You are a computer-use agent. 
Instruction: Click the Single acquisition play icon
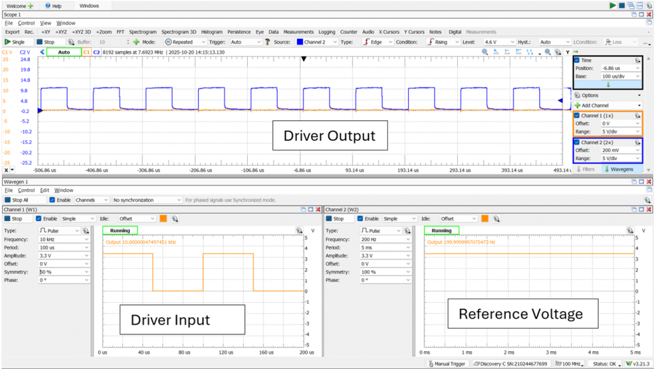point(8,42)
